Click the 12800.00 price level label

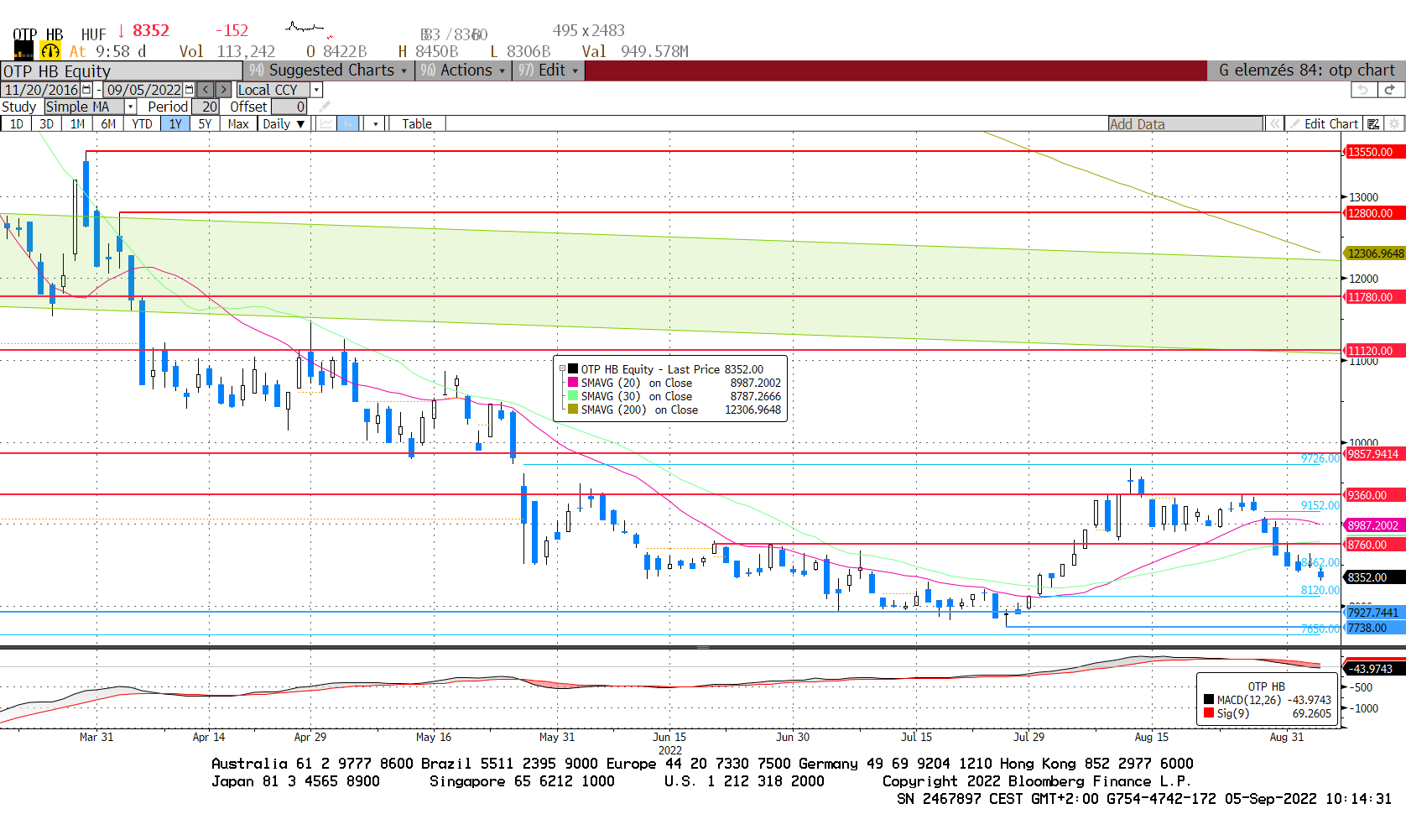(1374, 213)
